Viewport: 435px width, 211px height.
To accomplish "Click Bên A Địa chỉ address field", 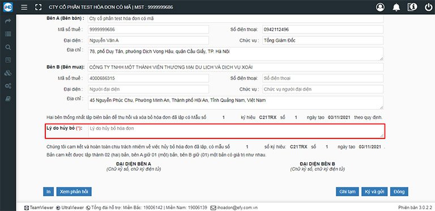I will tap(236, 54).
